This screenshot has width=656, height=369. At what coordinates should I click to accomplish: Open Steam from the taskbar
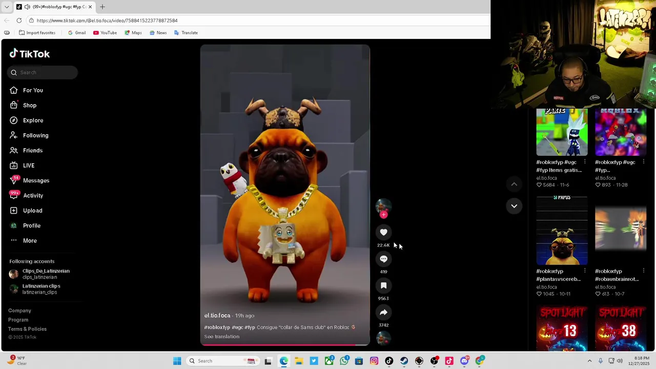click(x=404, y=361)
